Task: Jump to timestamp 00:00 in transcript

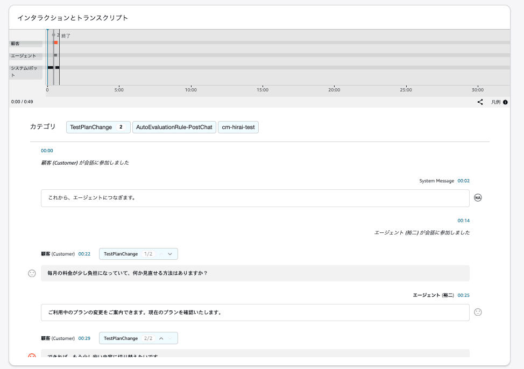Action: coord(47,151)
